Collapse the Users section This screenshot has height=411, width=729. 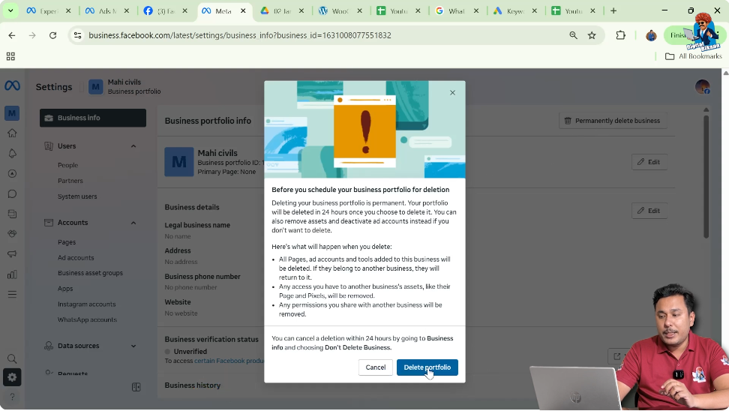click(133, 146)
